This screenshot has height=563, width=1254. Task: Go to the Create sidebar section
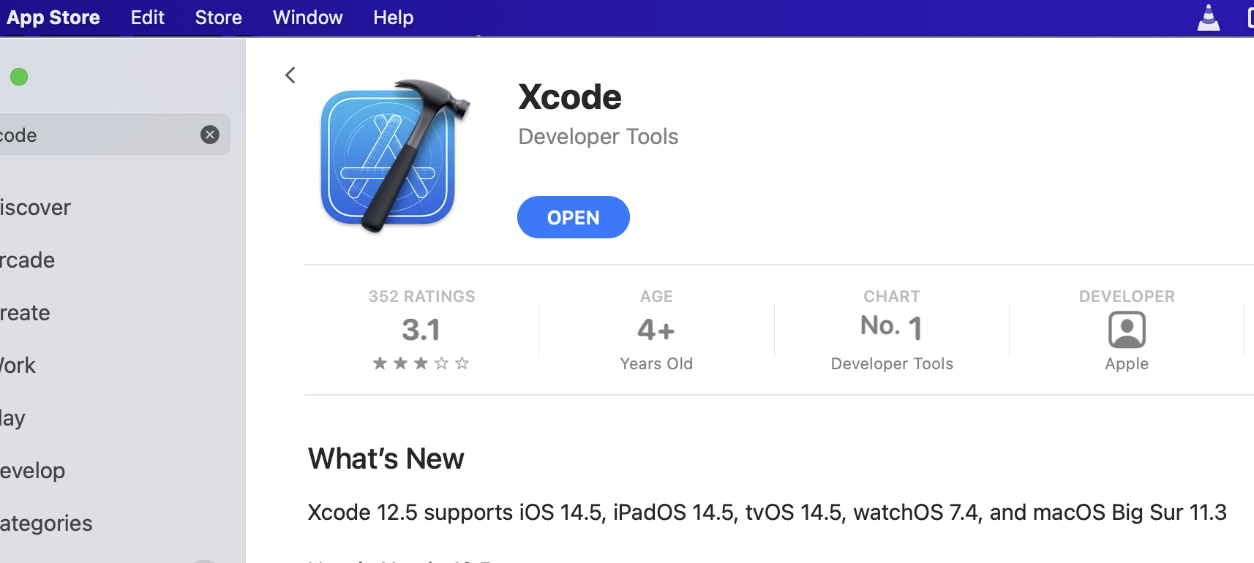tap(26, 313)
